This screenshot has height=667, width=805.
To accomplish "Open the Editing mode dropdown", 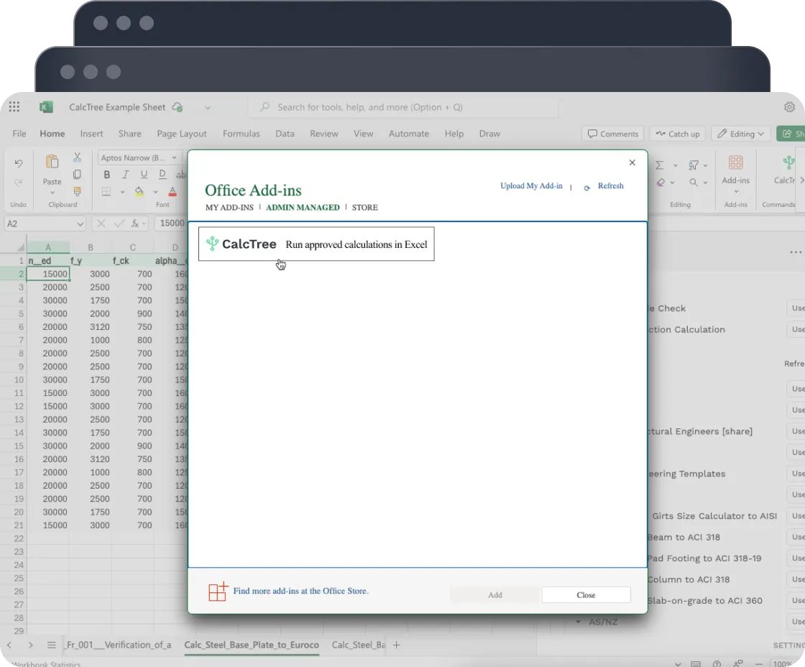I will (742, 134).
